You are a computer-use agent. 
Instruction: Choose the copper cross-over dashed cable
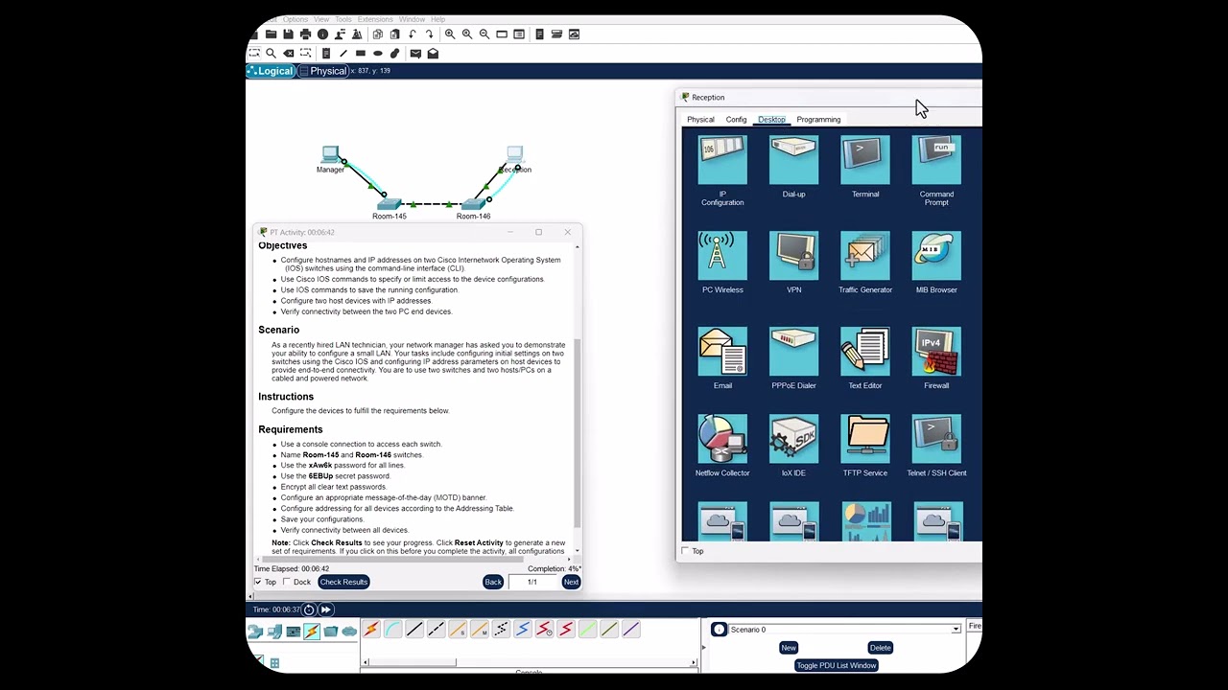pyautogui.click(x=436, y=630)
